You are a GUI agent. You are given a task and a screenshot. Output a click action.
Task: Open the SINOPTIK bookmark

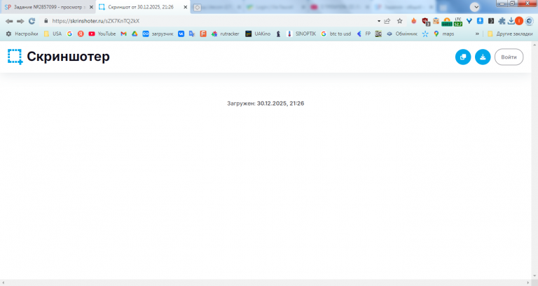pos(301,34)
